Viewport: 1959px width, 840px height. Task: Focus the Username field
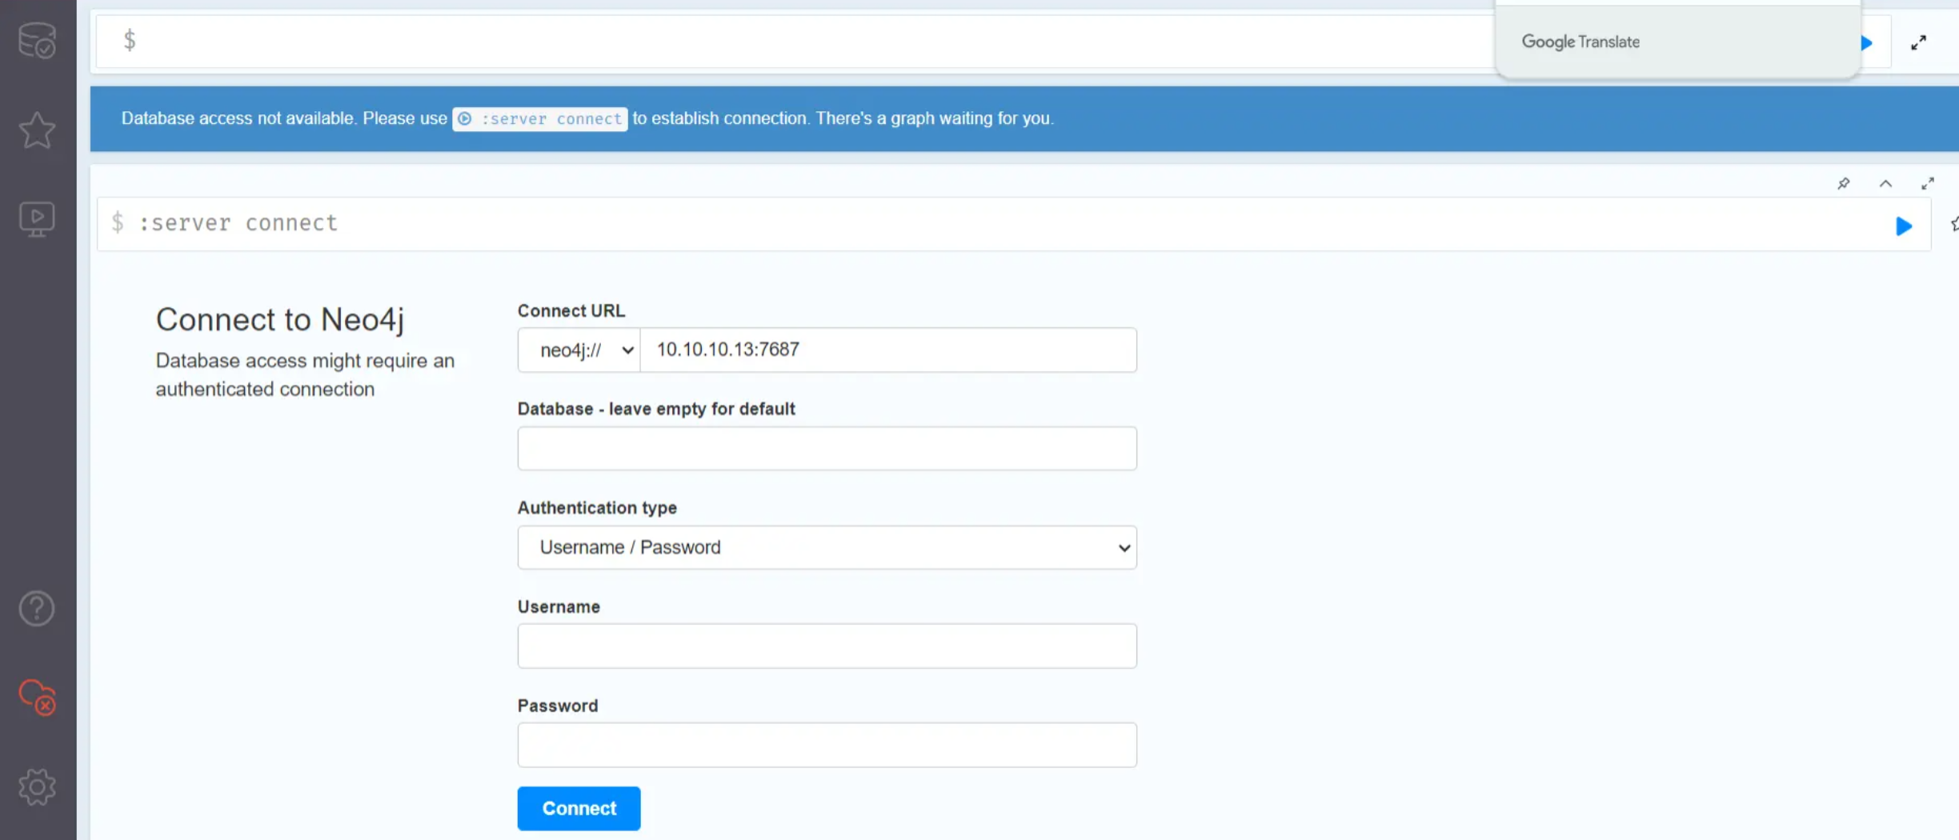click(x=827, y=646)
